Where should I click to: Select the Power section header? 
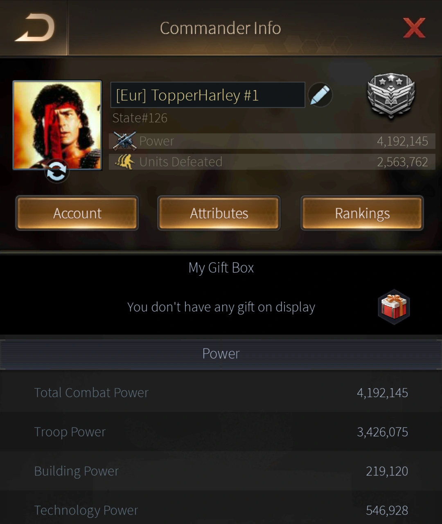coord(221,354)
